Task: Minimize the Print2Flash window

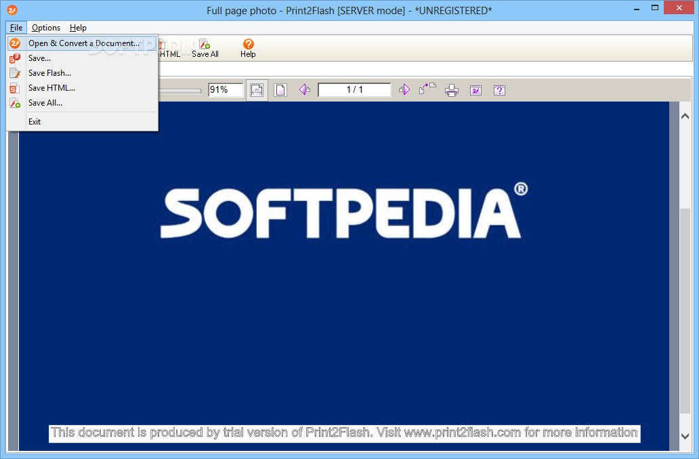Action: tap(637, 9)
